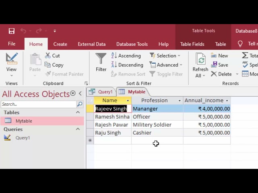
Task: Click the new record row selector asterisk
Action: (90, 140)
